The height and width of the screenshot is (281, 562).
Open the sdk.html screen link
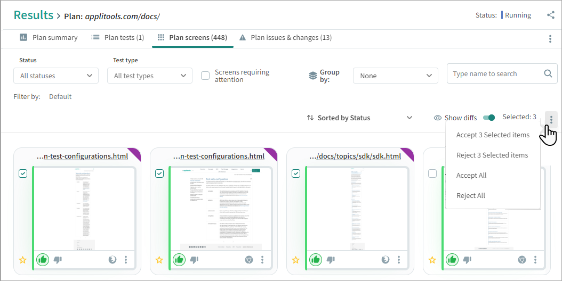click(358, 156)
